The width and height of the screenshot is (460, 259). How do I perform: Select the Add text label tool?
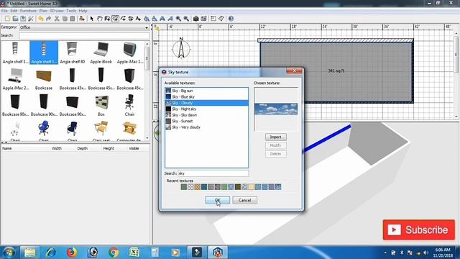pos(138,19)
